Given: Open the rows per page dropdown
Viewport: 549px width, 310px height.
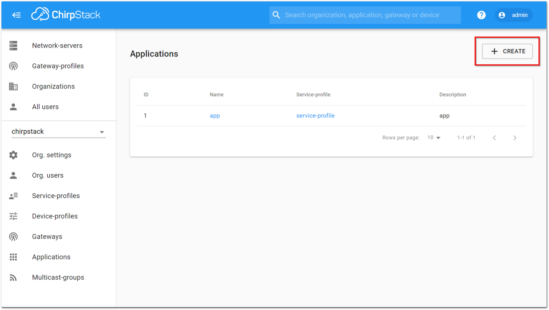Looking at the screenshot, I should pos(434,137).
